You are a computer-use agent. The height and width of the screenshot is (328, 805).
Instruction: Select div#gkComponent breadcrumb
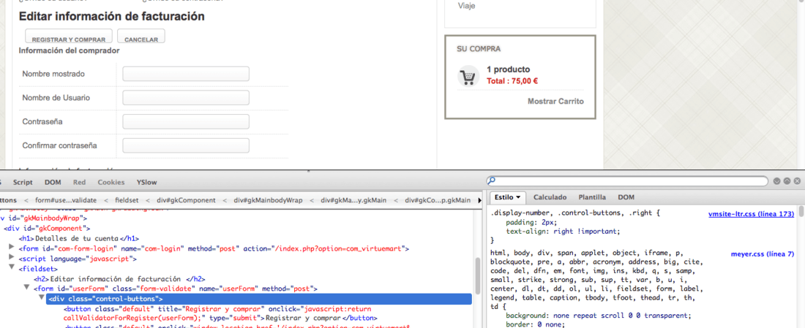tap(185, 200)
